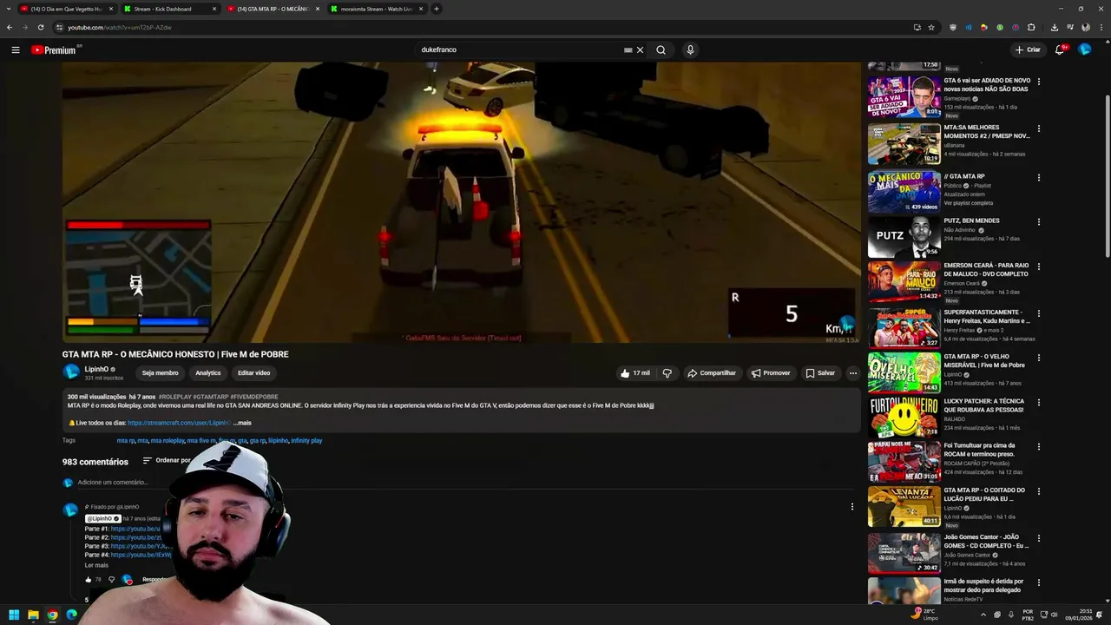This screenshot has width=1111, height=625.
Task: Clear the search box with the X
Action: click(x=641, y=49)
